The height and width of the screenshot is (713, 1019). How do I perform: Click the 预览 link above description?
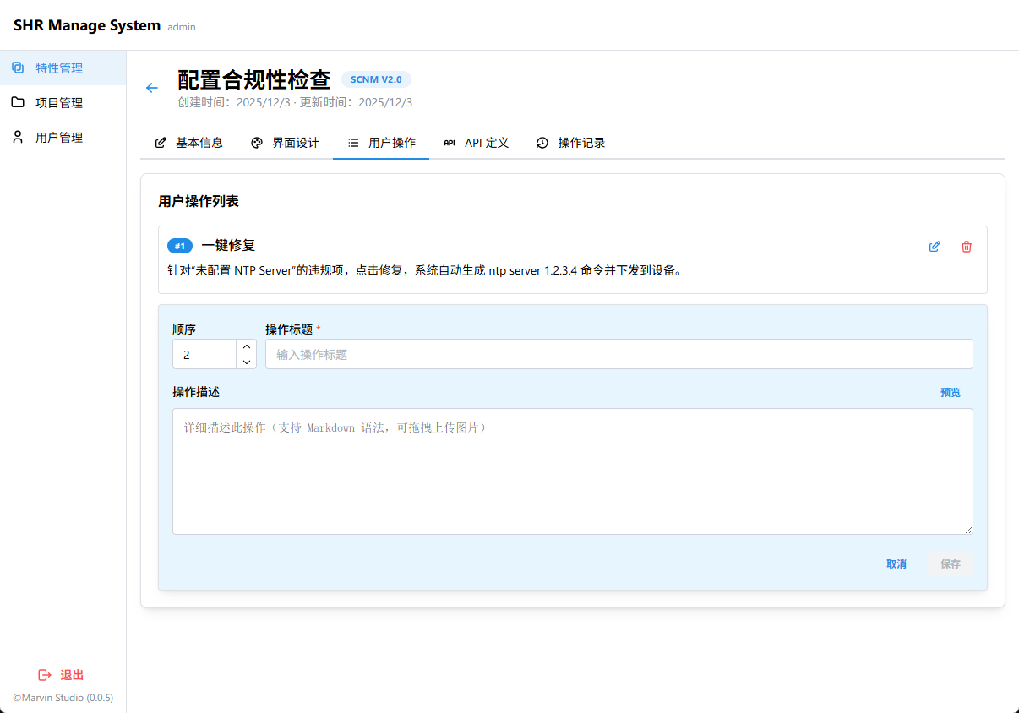(x=950, y=392)
